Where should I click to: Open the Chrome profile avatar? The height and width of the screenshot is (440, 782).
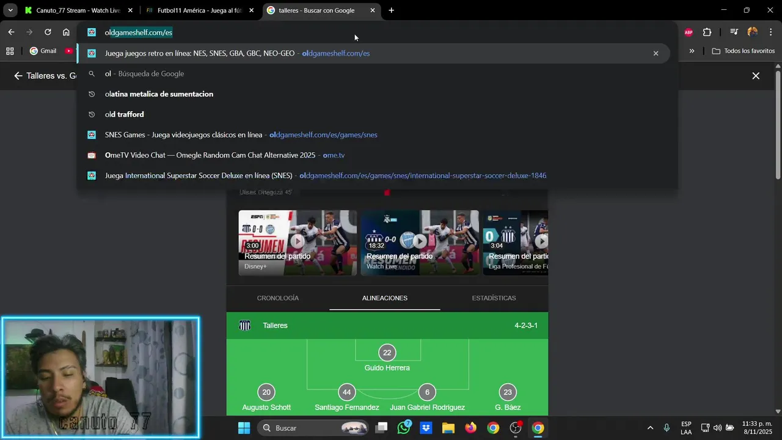tap(753, 32)
